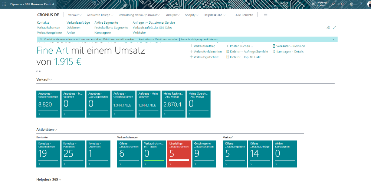Expand notification bar chevron
371x183 pixels.
[x=334, y=40]
